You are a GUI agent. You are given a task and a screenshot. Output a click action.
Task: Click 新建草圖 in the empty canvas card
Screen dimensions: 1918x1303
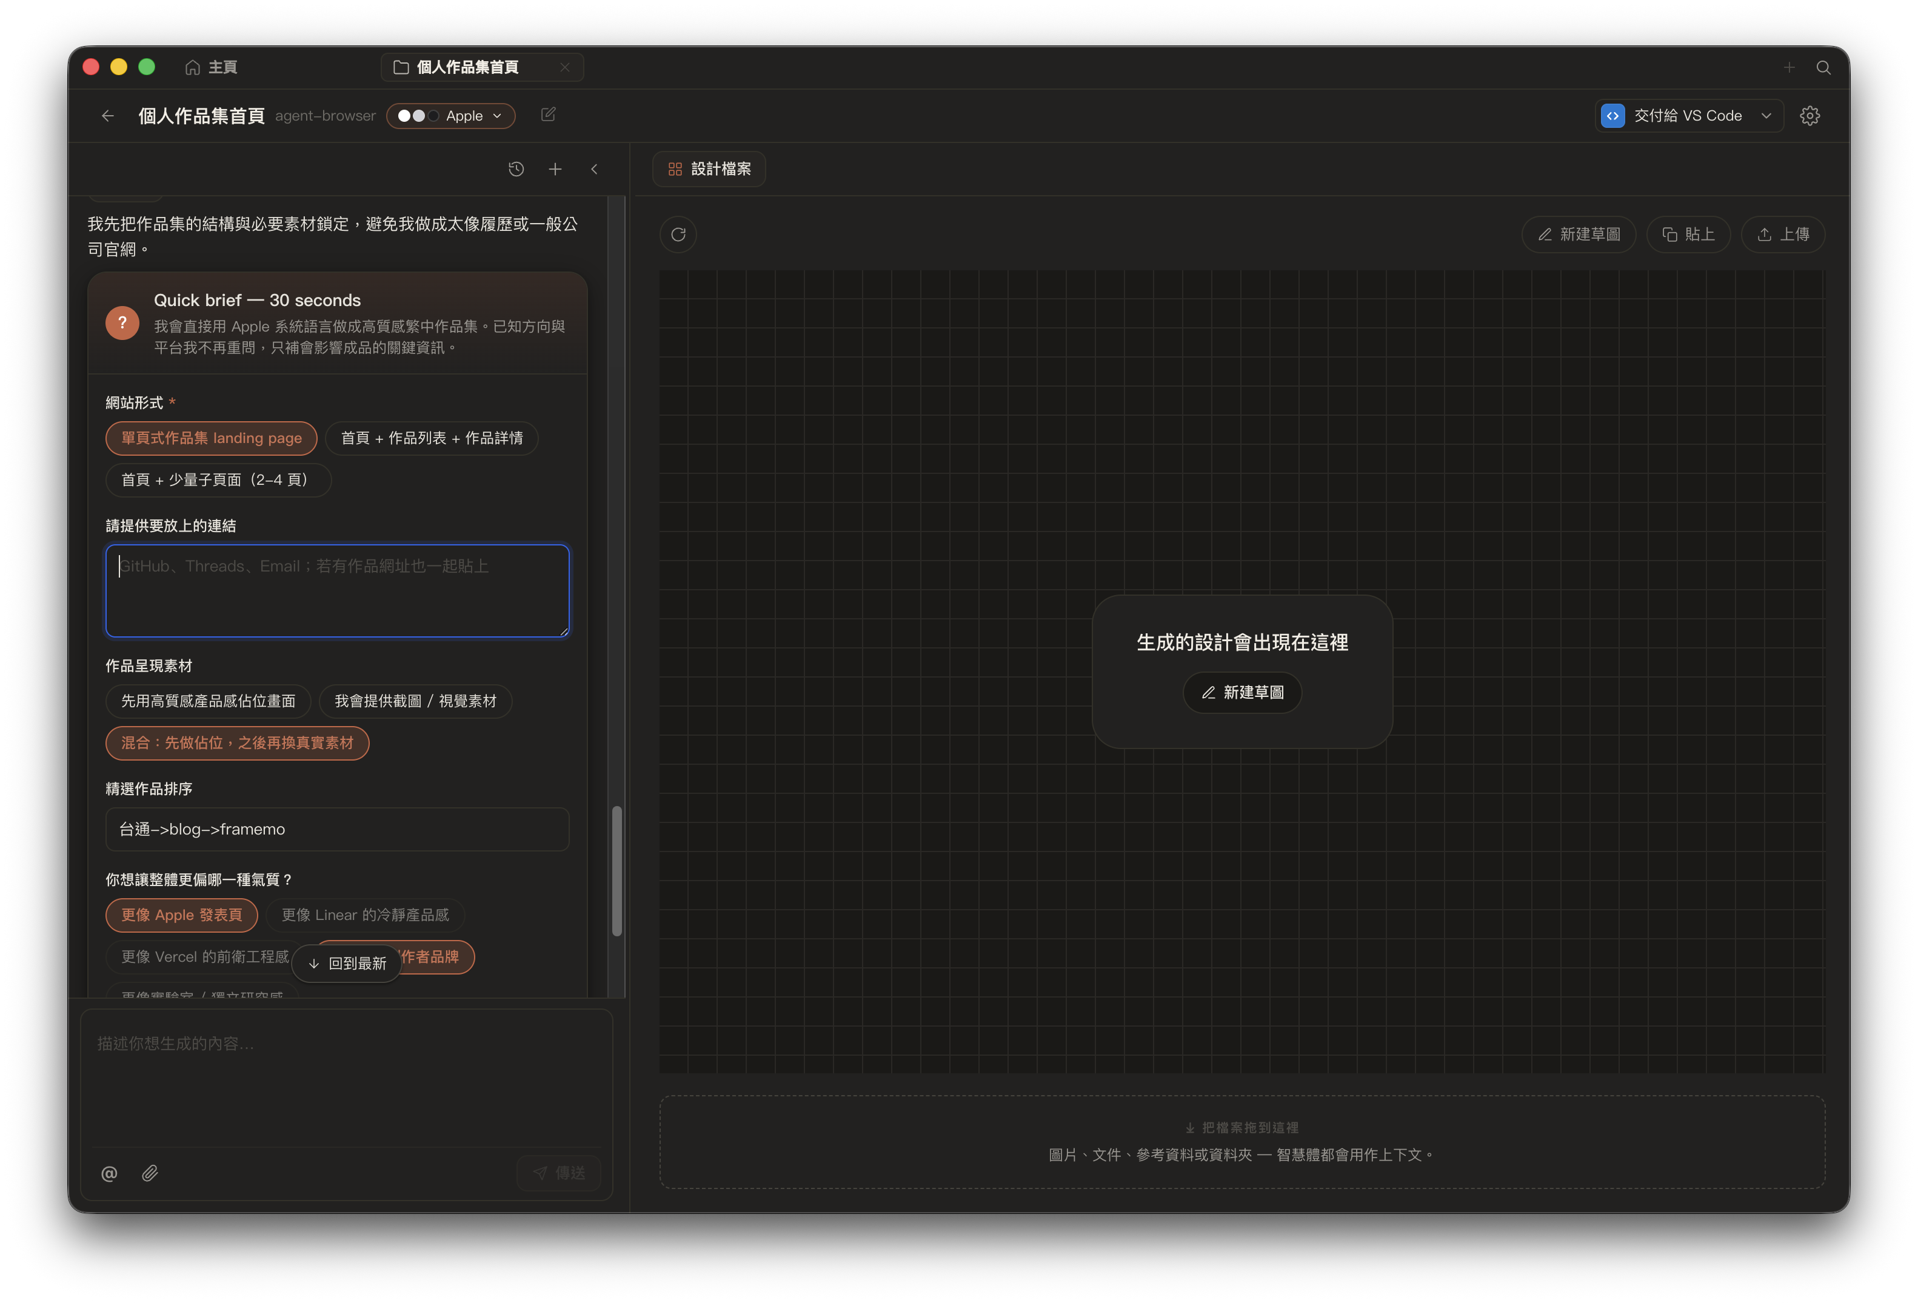coord(1242,692)
